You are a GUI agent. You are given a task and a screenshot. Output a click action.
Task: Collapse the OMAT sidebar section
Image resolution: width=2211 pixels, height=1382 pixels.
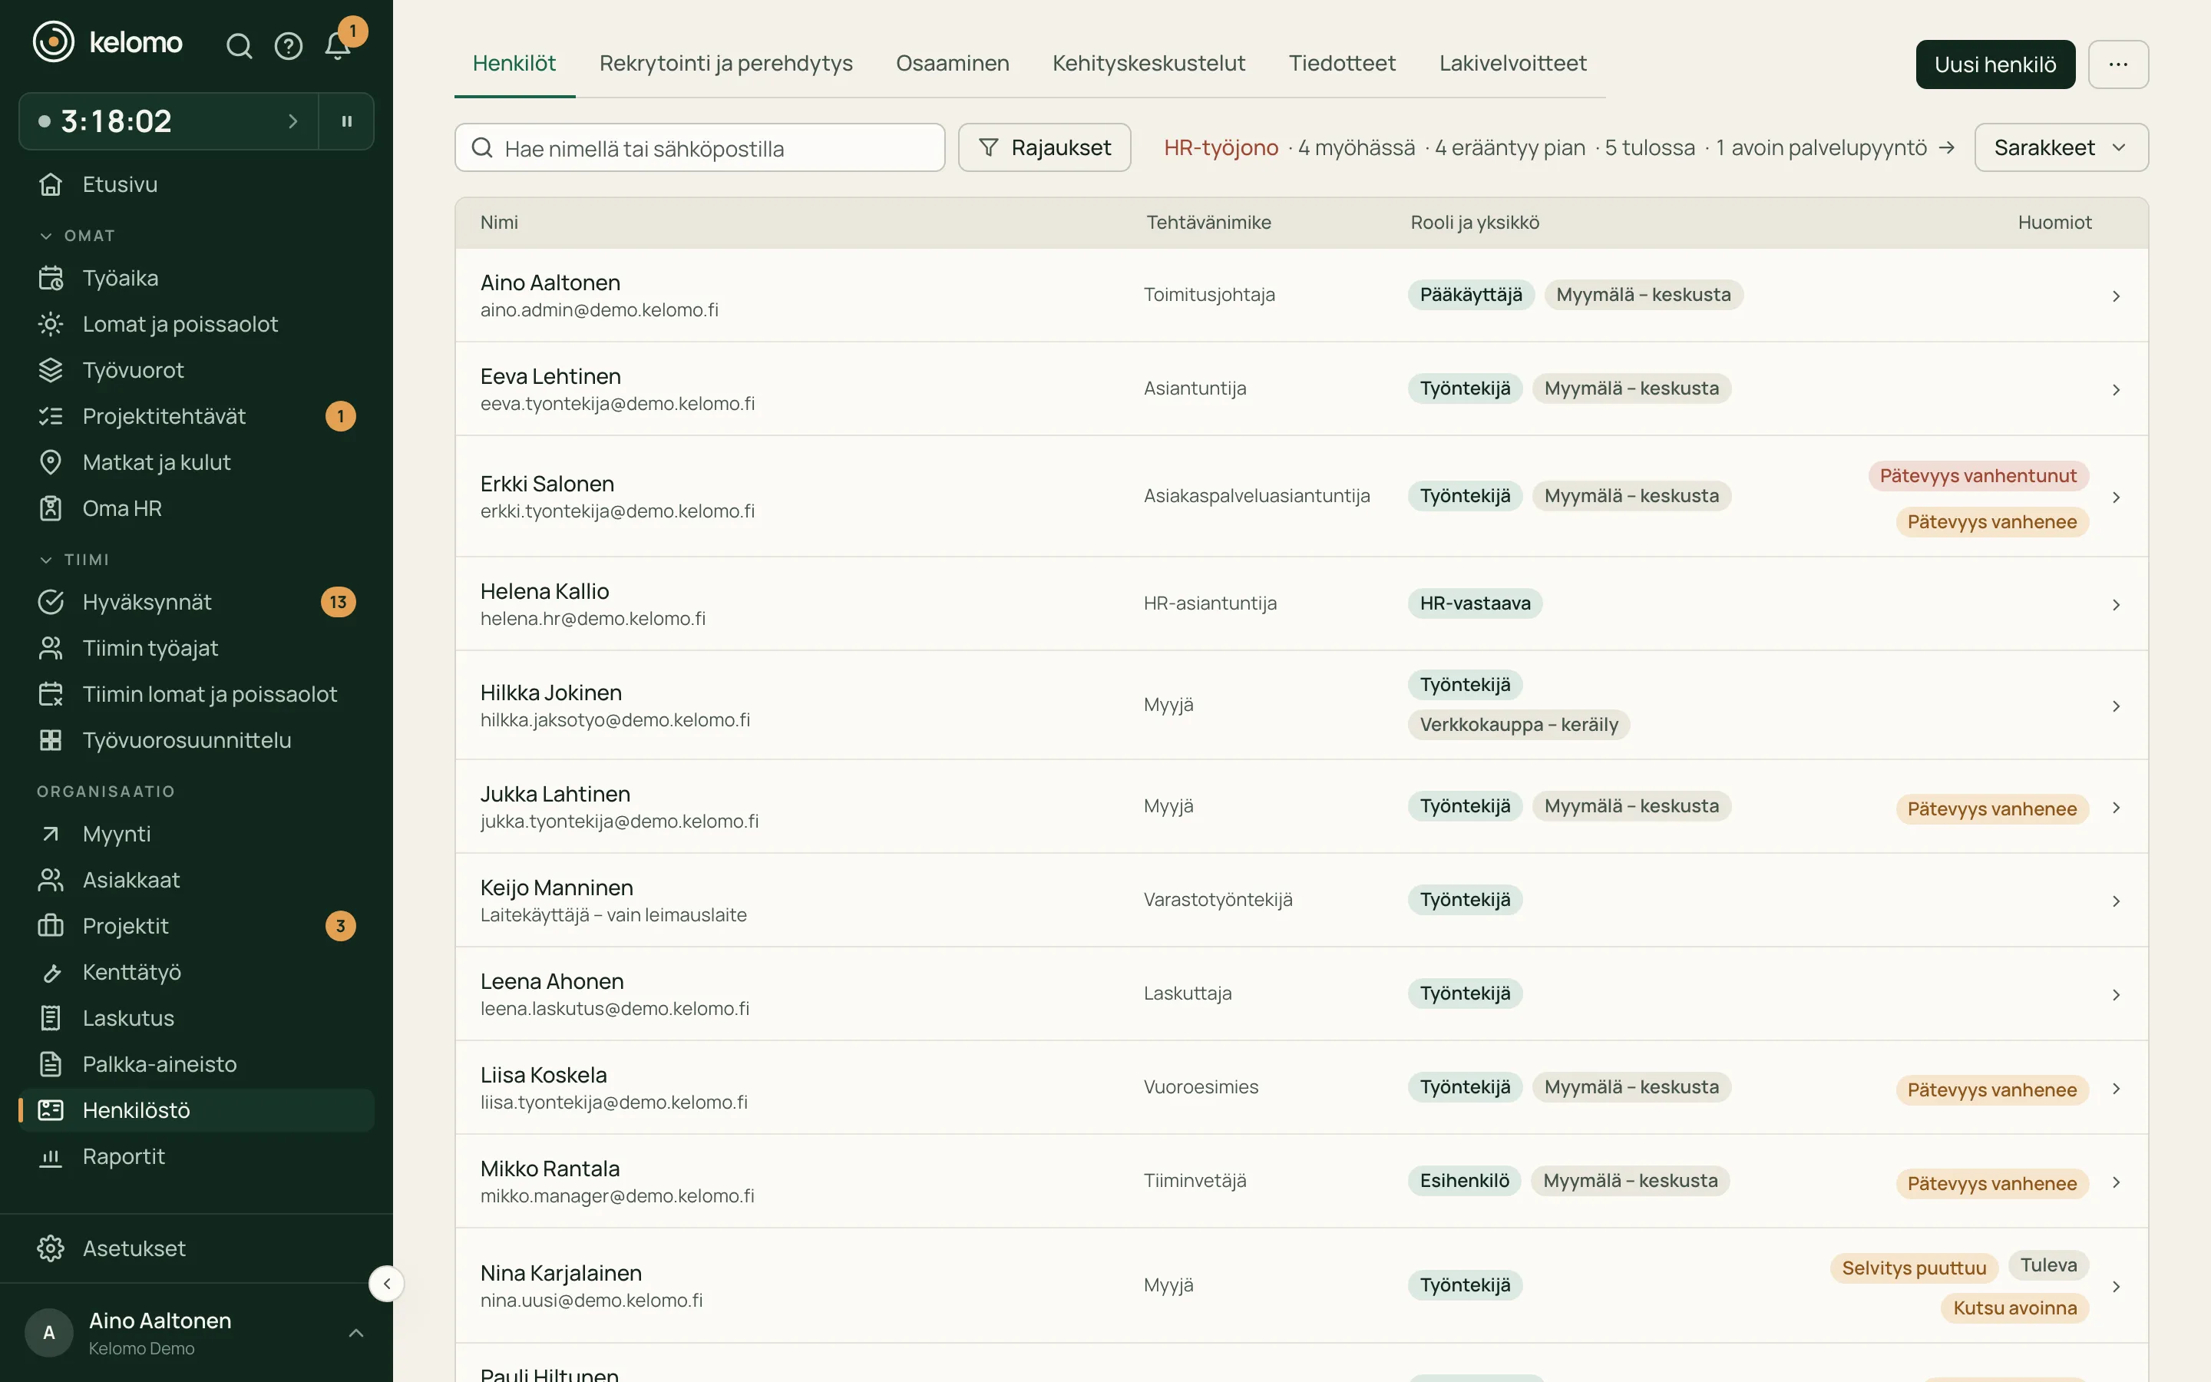point(77,236)
